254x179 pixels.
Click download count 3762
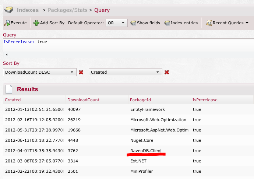(x=73, y=151)
